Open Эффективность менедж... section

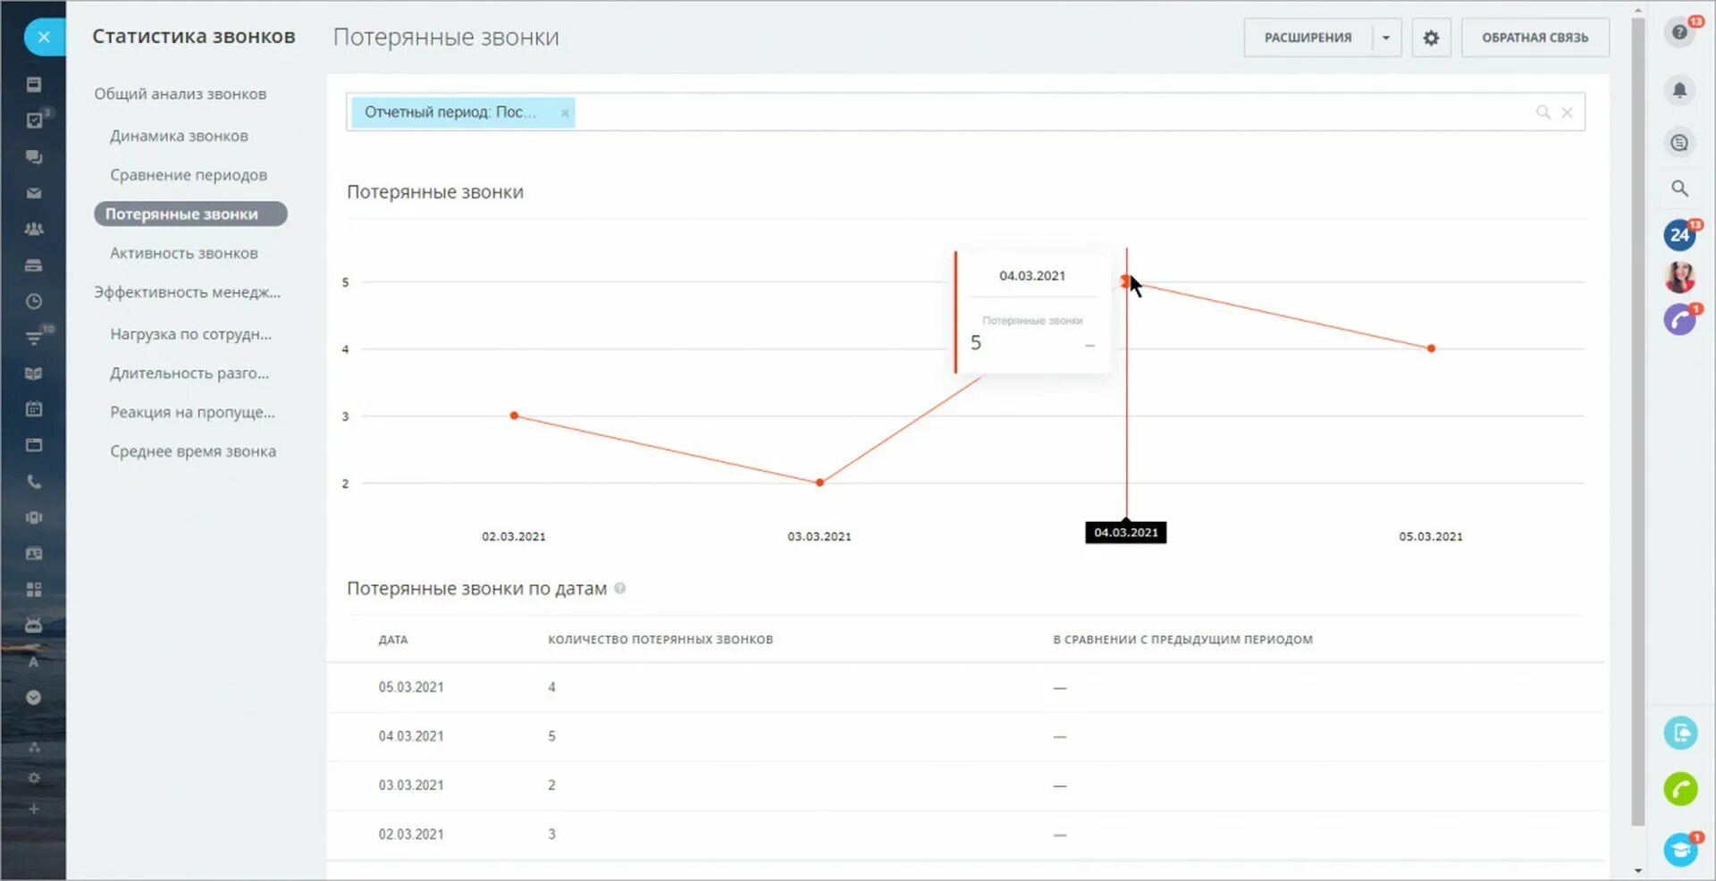(188, 292)
